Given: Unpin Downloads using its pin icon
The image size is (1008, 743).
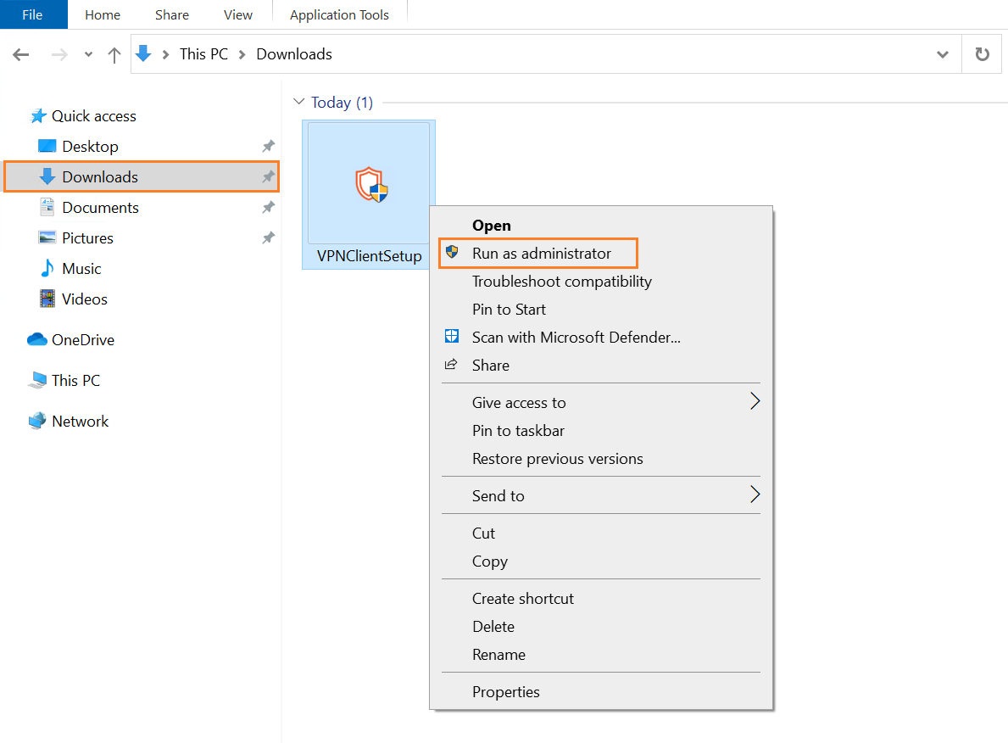Looking at the screenshot, I should point(269,176).
